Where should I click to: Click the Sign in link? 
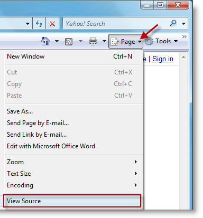coord(163,59)
